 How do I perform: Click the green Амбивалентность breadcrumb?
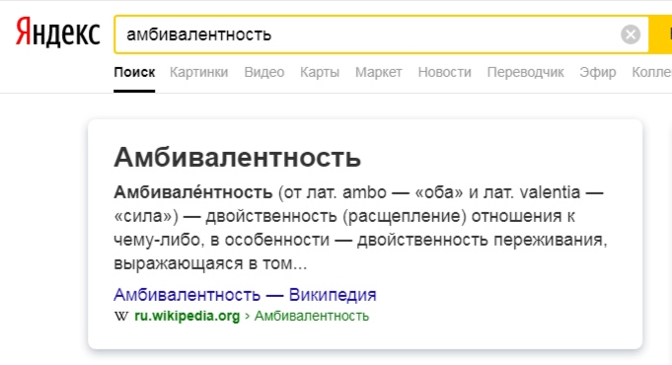312,316
